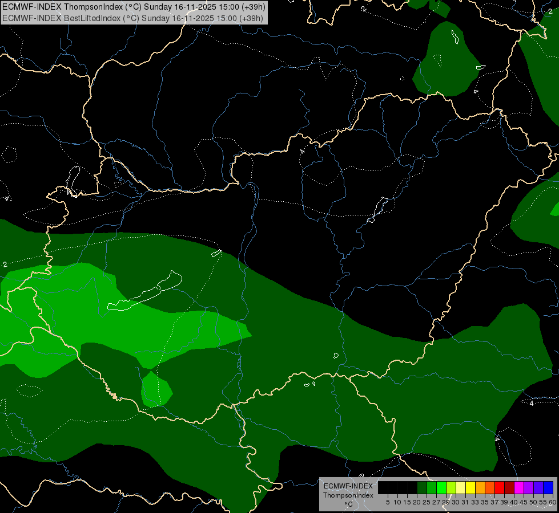The image size is (559, 513).
Task: Click the legend scale value '29'
Action: 446,502
